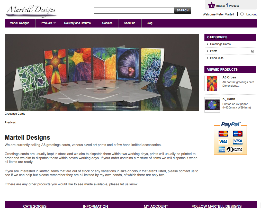Open the About us page

pyautogui.click(x=130, y=23)
